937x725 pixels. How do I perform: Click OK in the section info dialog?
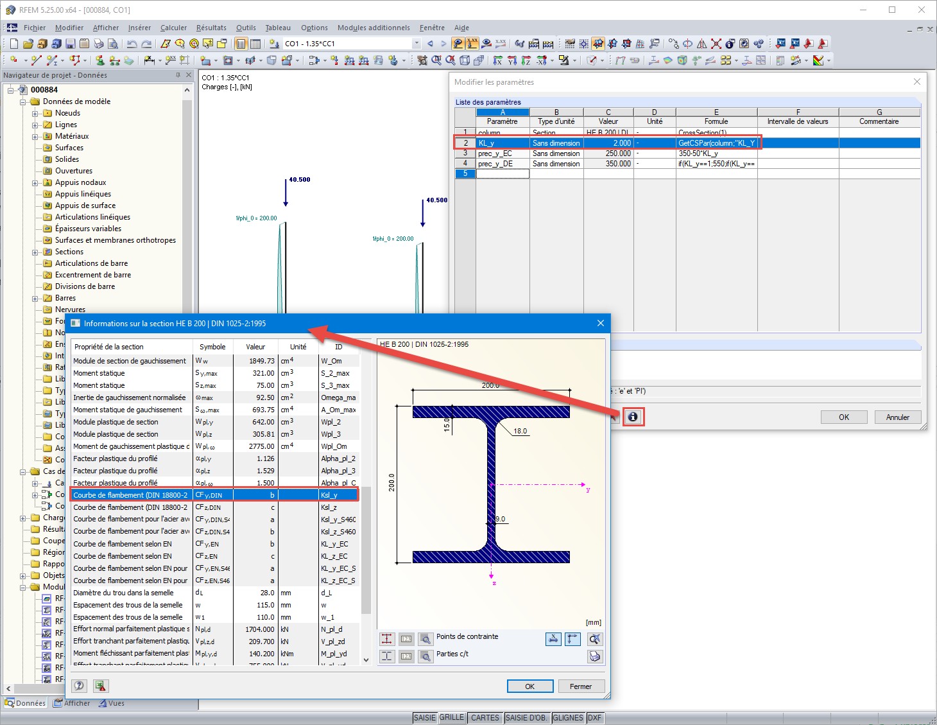tap(530, 686)
